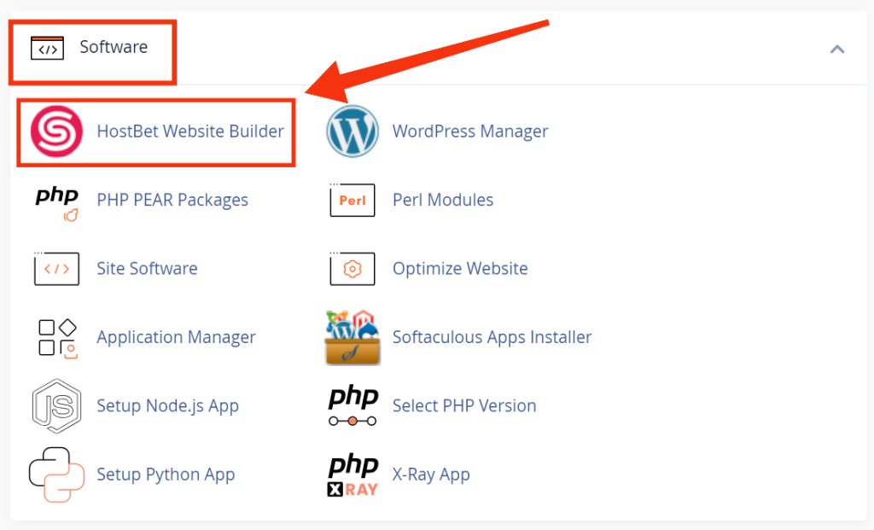The width and height of the screenshot is (874, 530).
Task: Go to the Select PHP Version link
Action: (464, 405)
